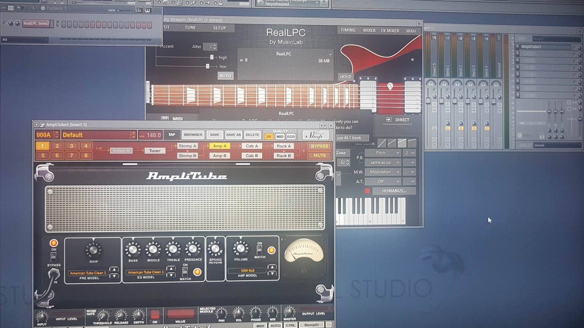Click SAVE AS in AmpliTube
584x328 pixels.
coord(233,135)
